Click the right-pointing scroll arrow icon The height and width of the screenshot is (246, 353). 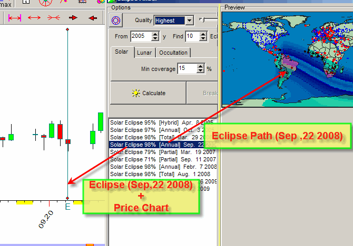pyautogui.click(x=73, y=18)
